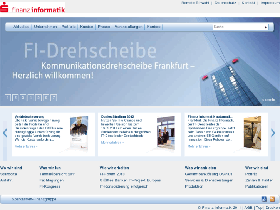Image resolution: width=280 pixels, height=210 pixels.
Task: Show previous news cards with left arrow
Action: [5, 133]
